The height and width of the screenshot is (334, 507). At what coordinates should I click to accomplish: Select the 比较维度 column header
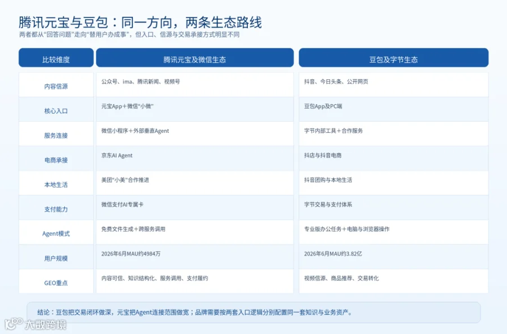[x=56, y=57]
